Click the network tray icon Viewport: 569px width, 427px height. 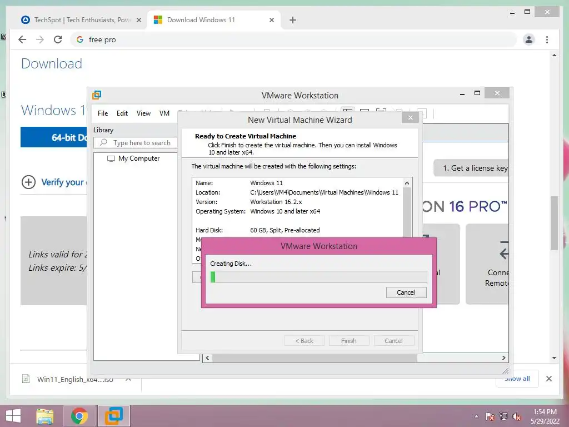(x=503, y=416)
